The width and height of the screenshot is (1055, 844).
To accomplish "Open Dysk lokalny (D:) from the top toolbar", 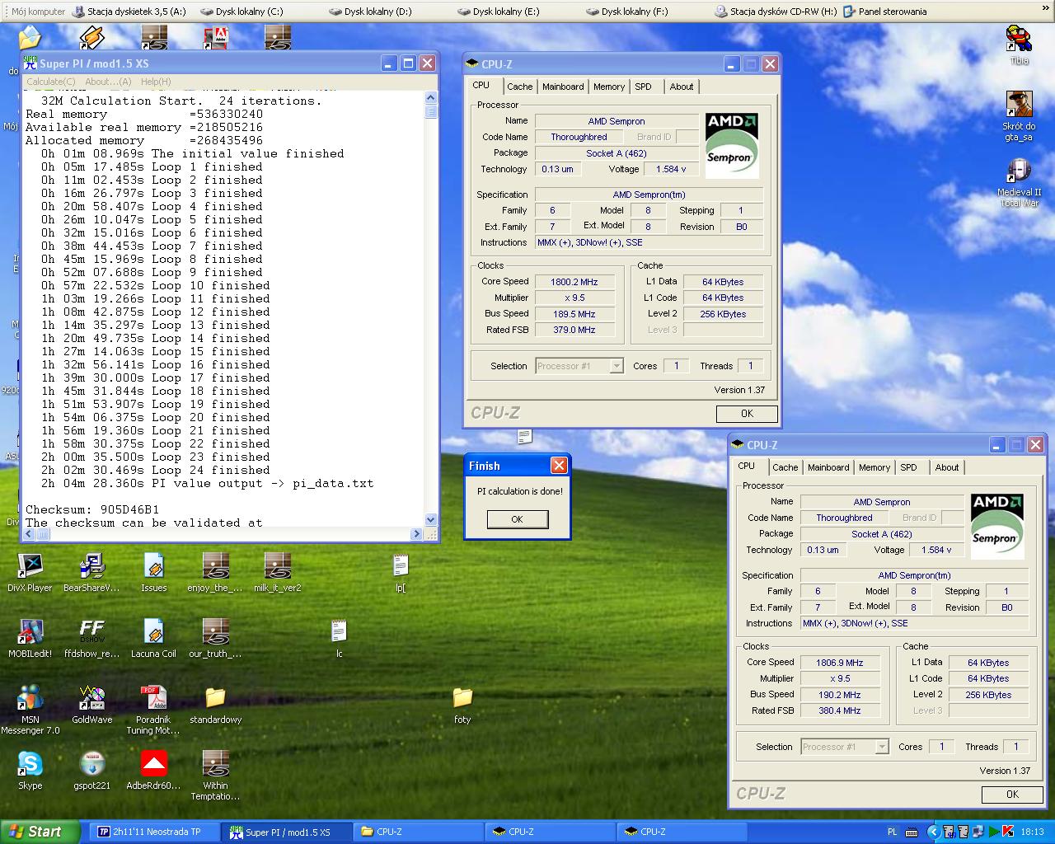I will [x=369, y=12].
